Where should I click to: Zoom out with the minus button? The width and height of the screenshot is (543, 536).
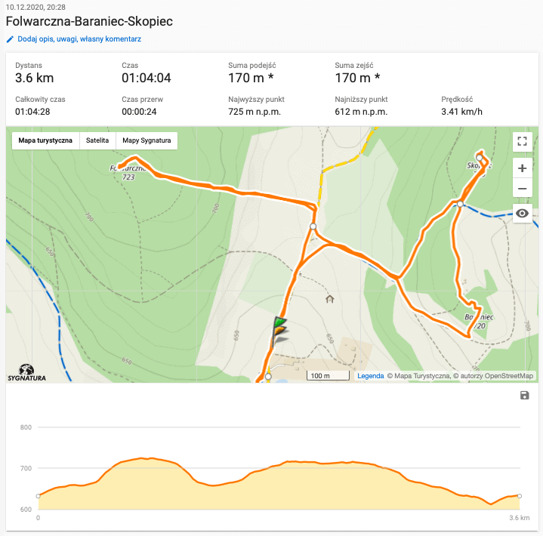(x=522, y=188)
